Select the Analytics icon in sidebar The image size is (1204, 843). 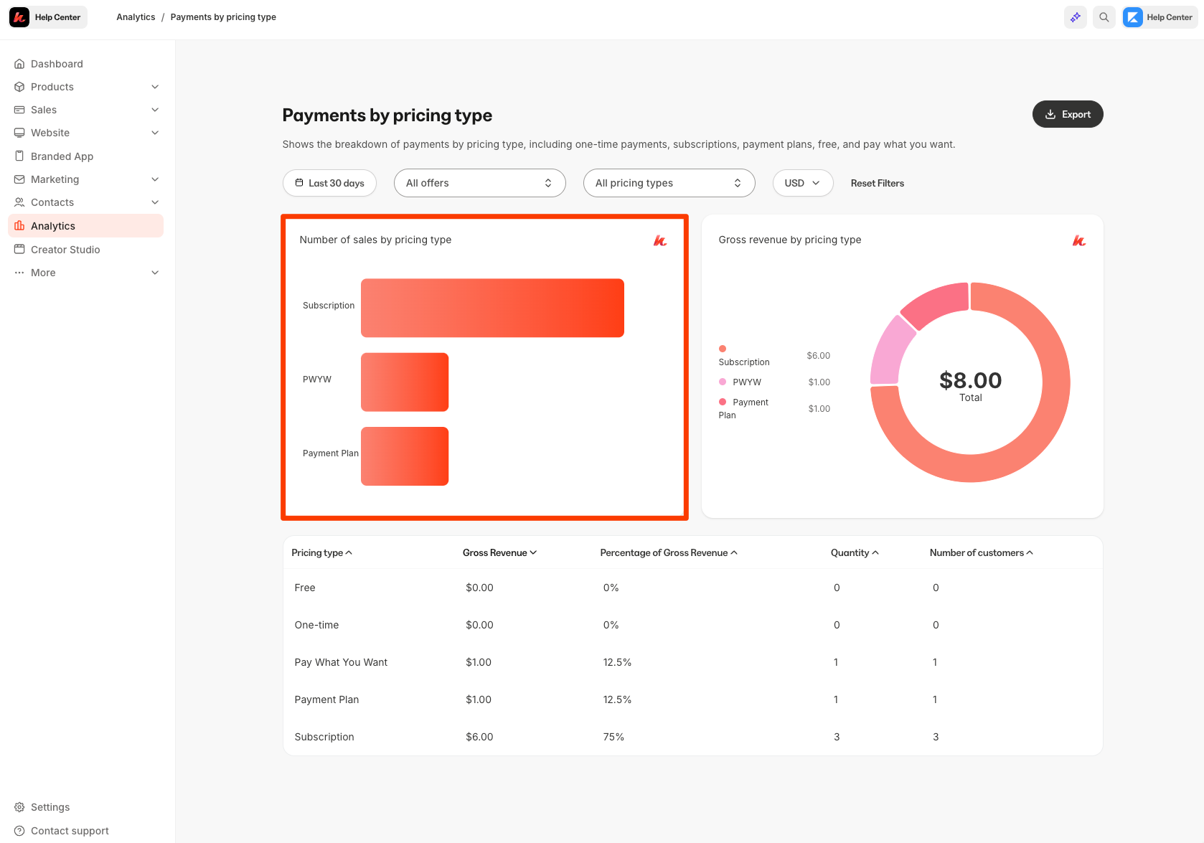19,225
